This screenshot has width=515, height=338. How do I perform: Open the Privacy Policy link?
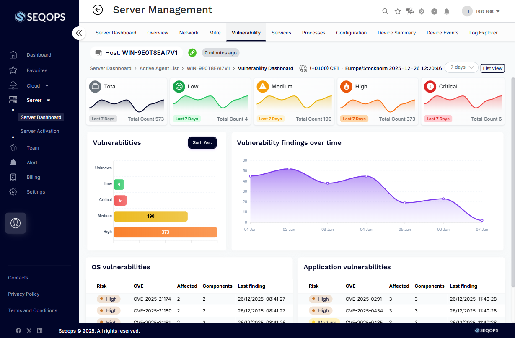coord(24,294)
